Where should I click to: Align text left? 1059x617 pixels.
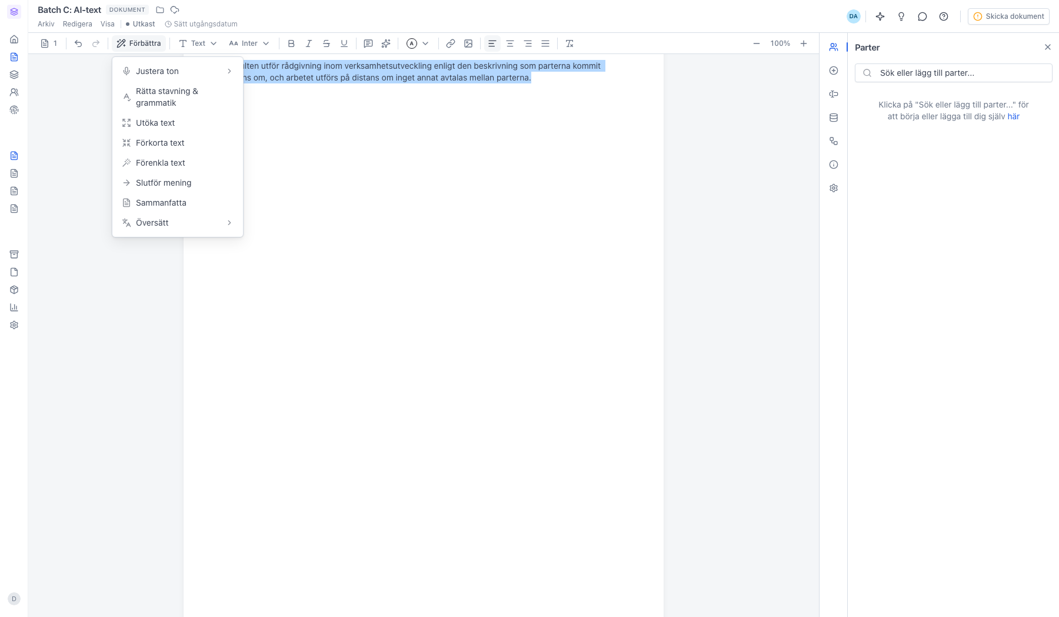coord(492,43)
